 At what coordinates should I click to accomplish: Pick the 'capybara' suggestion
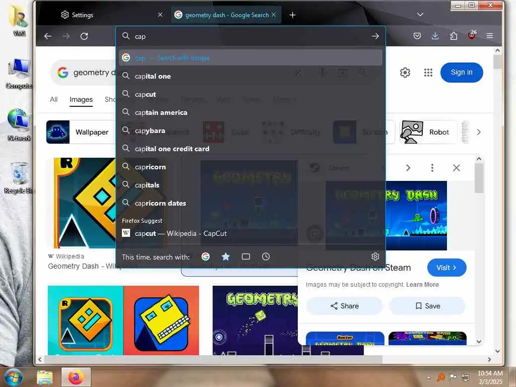coord(251,131)
